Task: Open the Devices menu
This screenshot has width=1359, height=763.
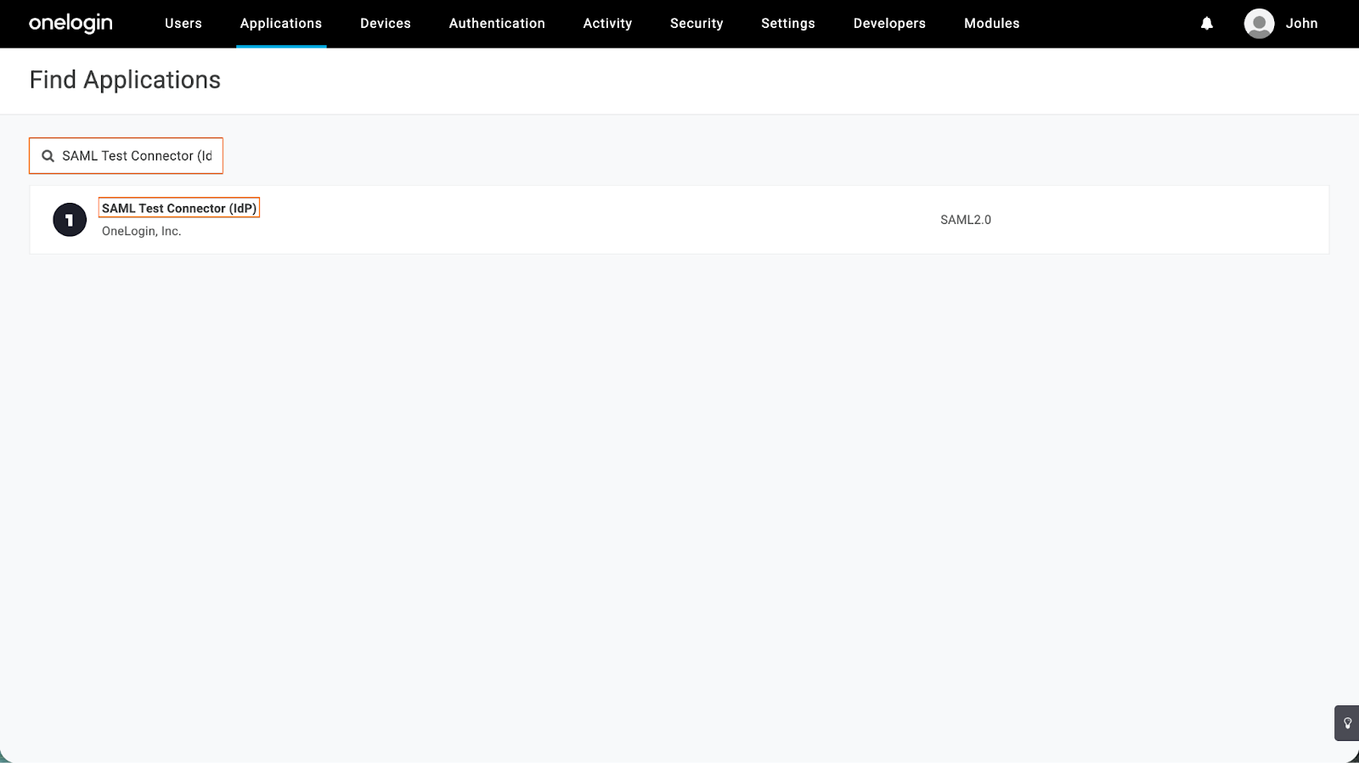Action: pyautogui.click(x=386, y=24)
